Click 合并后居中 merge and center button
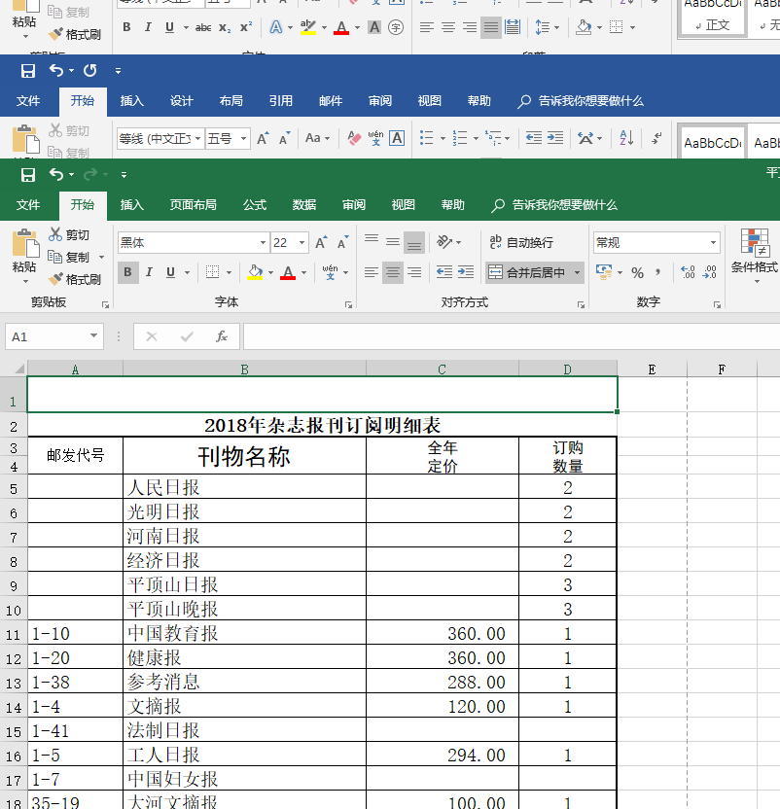The width and height of the screenshot is (780, 809). click(x=526, y=272)
